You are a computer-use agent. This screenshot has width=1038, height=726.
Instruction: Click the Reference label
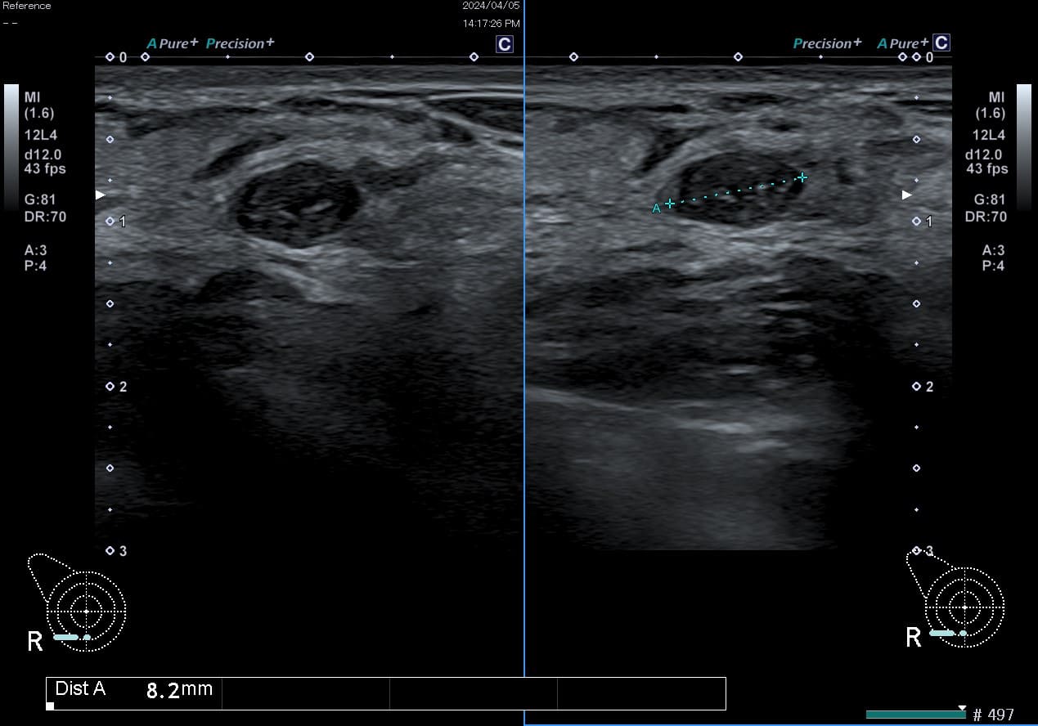tap(27, 6)
